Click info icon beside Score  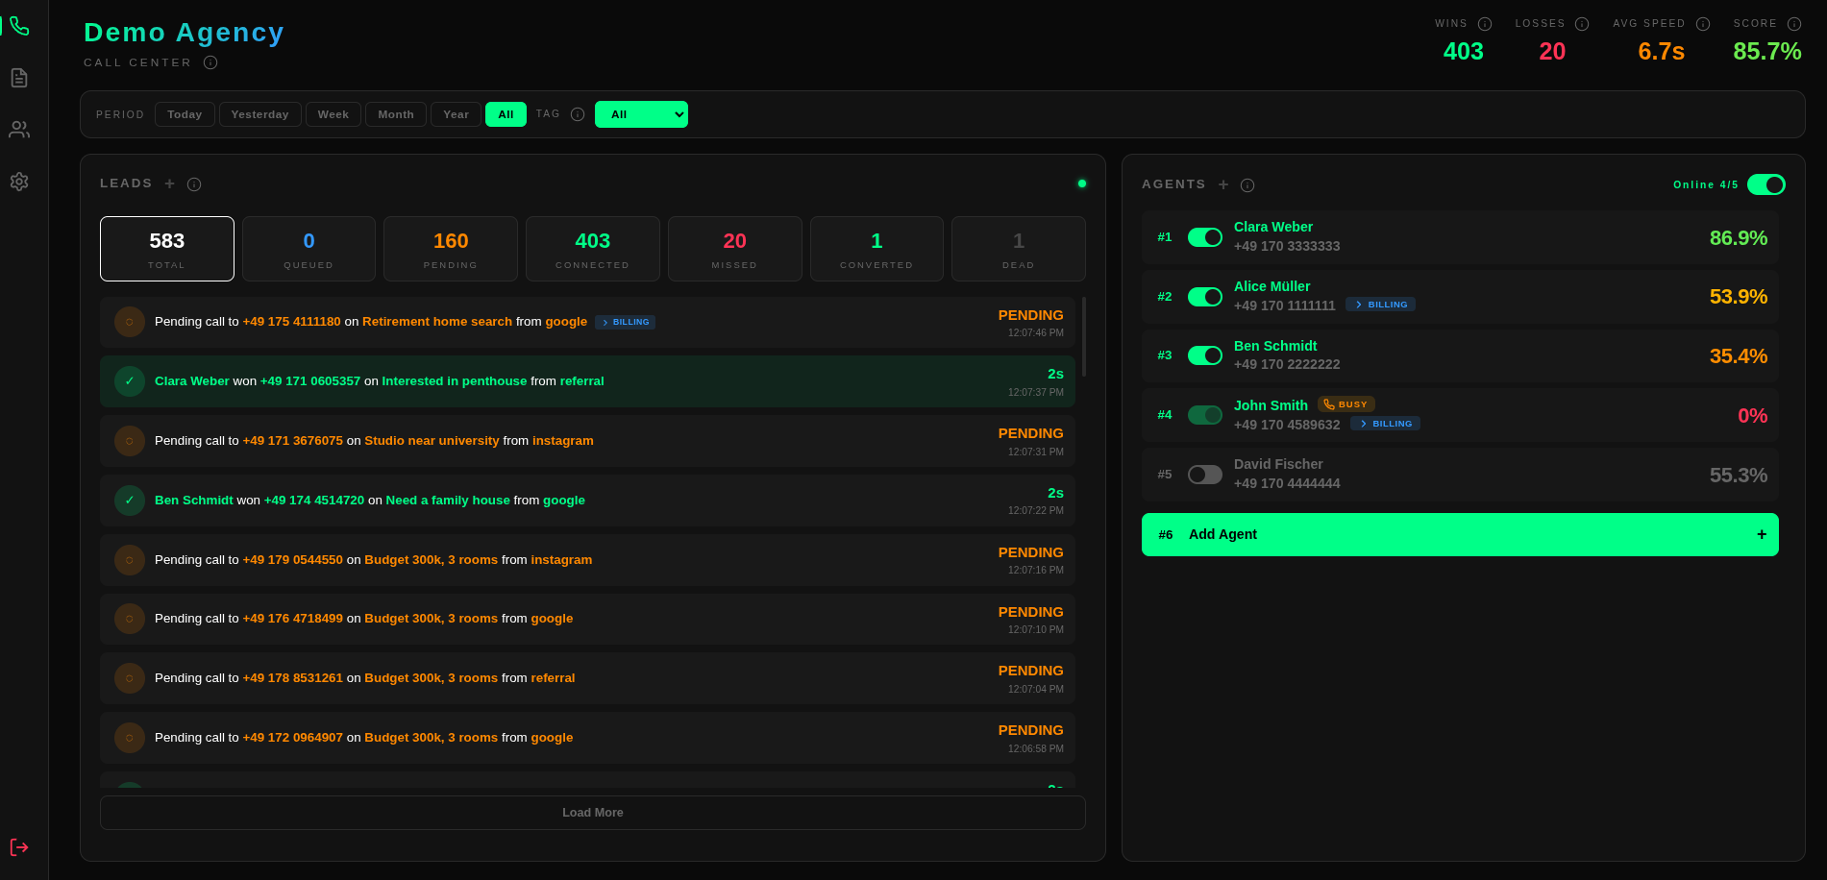[x=1794, y=24]
